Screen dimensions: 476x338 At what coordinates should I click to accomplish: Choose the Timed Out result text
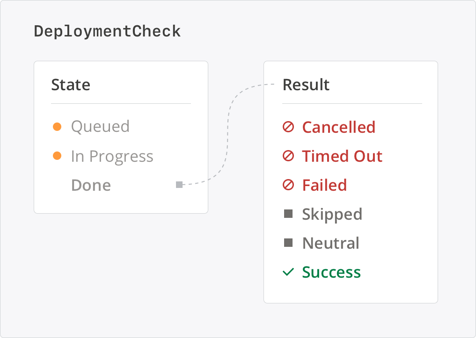(342, 156)
